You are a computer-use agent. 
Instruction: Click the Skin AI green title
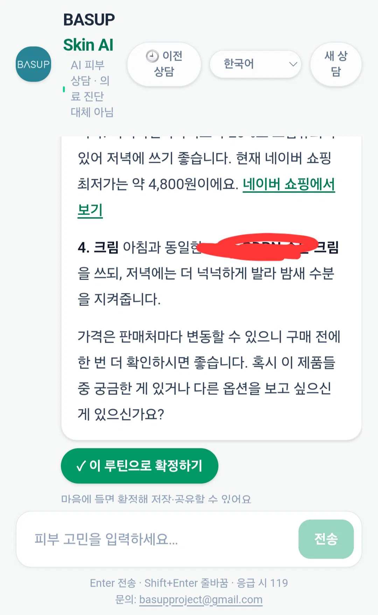tap(88, 45)
